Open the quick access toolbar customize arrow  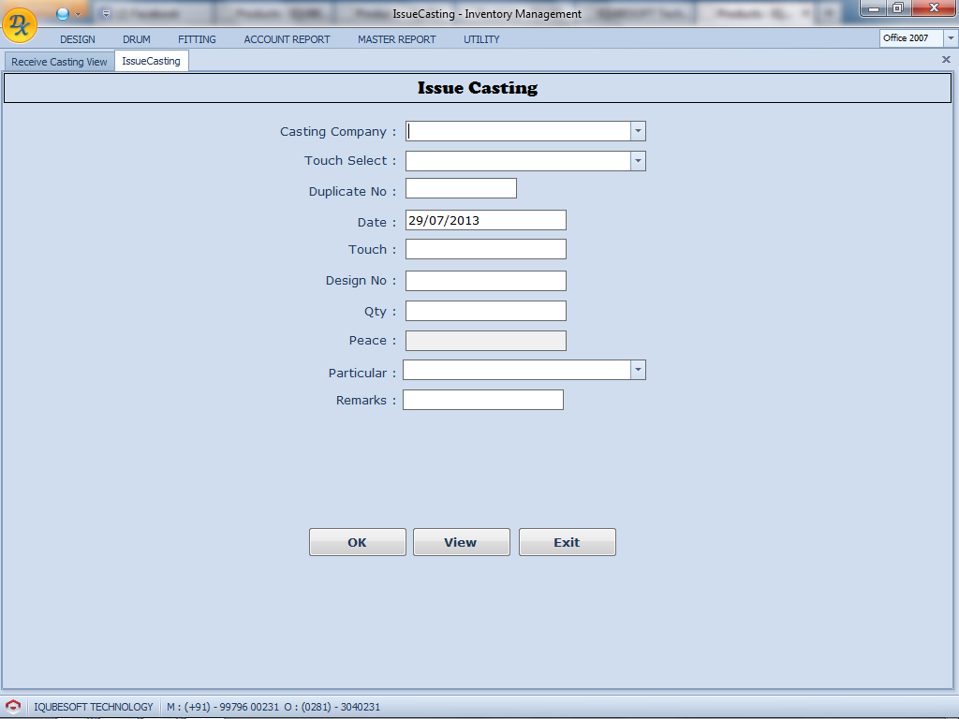click(106, 14)
